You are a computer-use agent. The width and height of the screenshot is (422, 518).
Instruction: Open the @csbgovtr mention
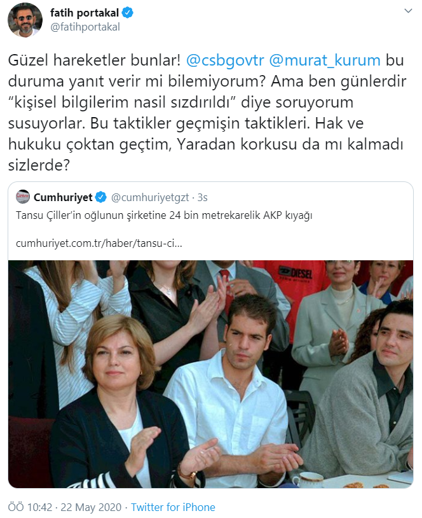pos(225,60)
